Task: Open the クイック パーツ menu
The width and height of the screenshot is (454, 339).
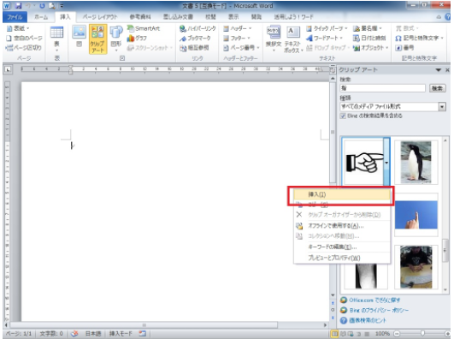Action: coord(327,28)
